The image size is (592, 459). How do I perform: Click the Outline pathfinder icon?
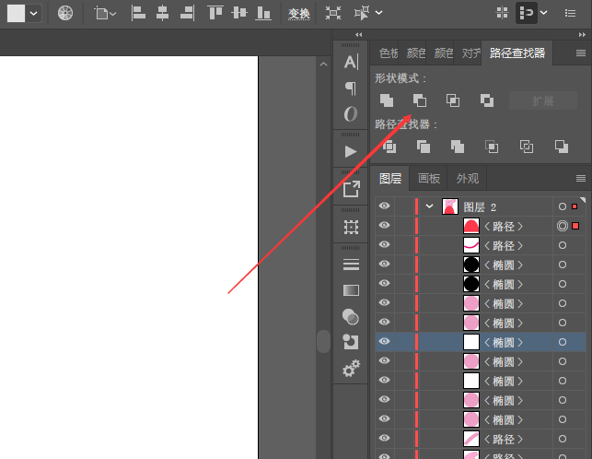click(x=527, y=147)
